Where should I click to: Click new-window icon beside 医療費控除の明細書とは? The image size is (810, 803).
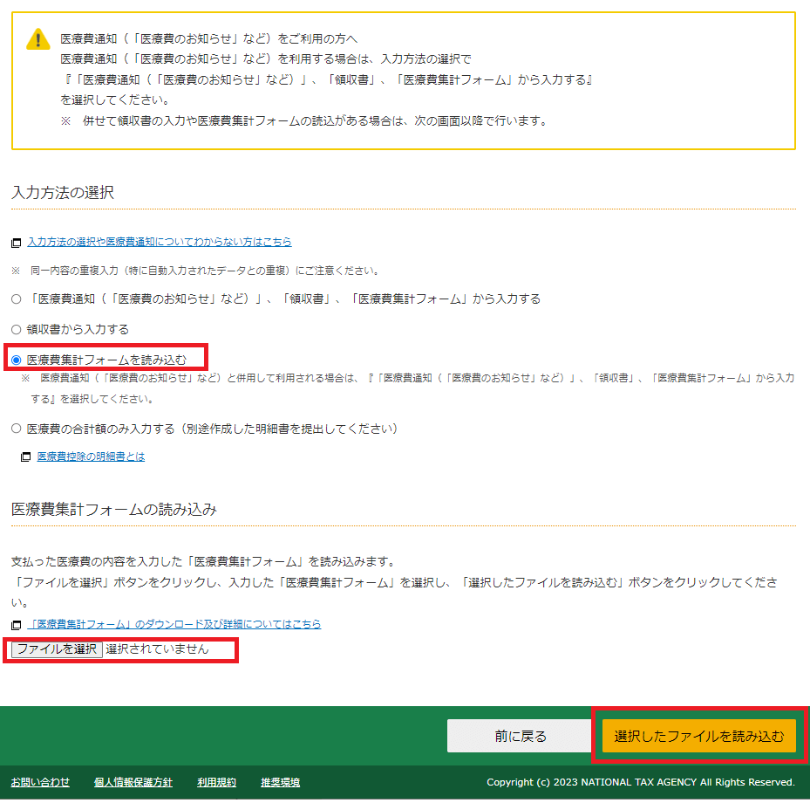click(x=25, y=457)
